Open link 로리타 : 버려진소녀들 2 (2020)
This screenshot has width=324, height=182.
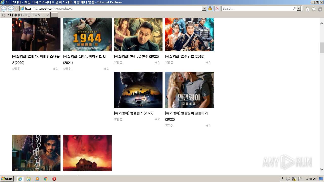click(36, 59)
